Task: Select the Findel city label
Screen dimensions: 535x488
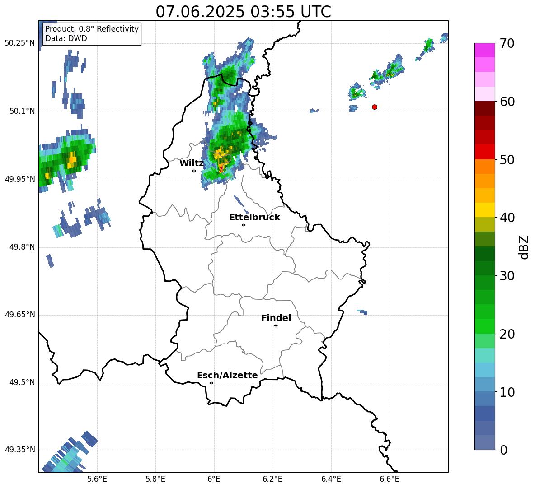Action: [276, 318]
